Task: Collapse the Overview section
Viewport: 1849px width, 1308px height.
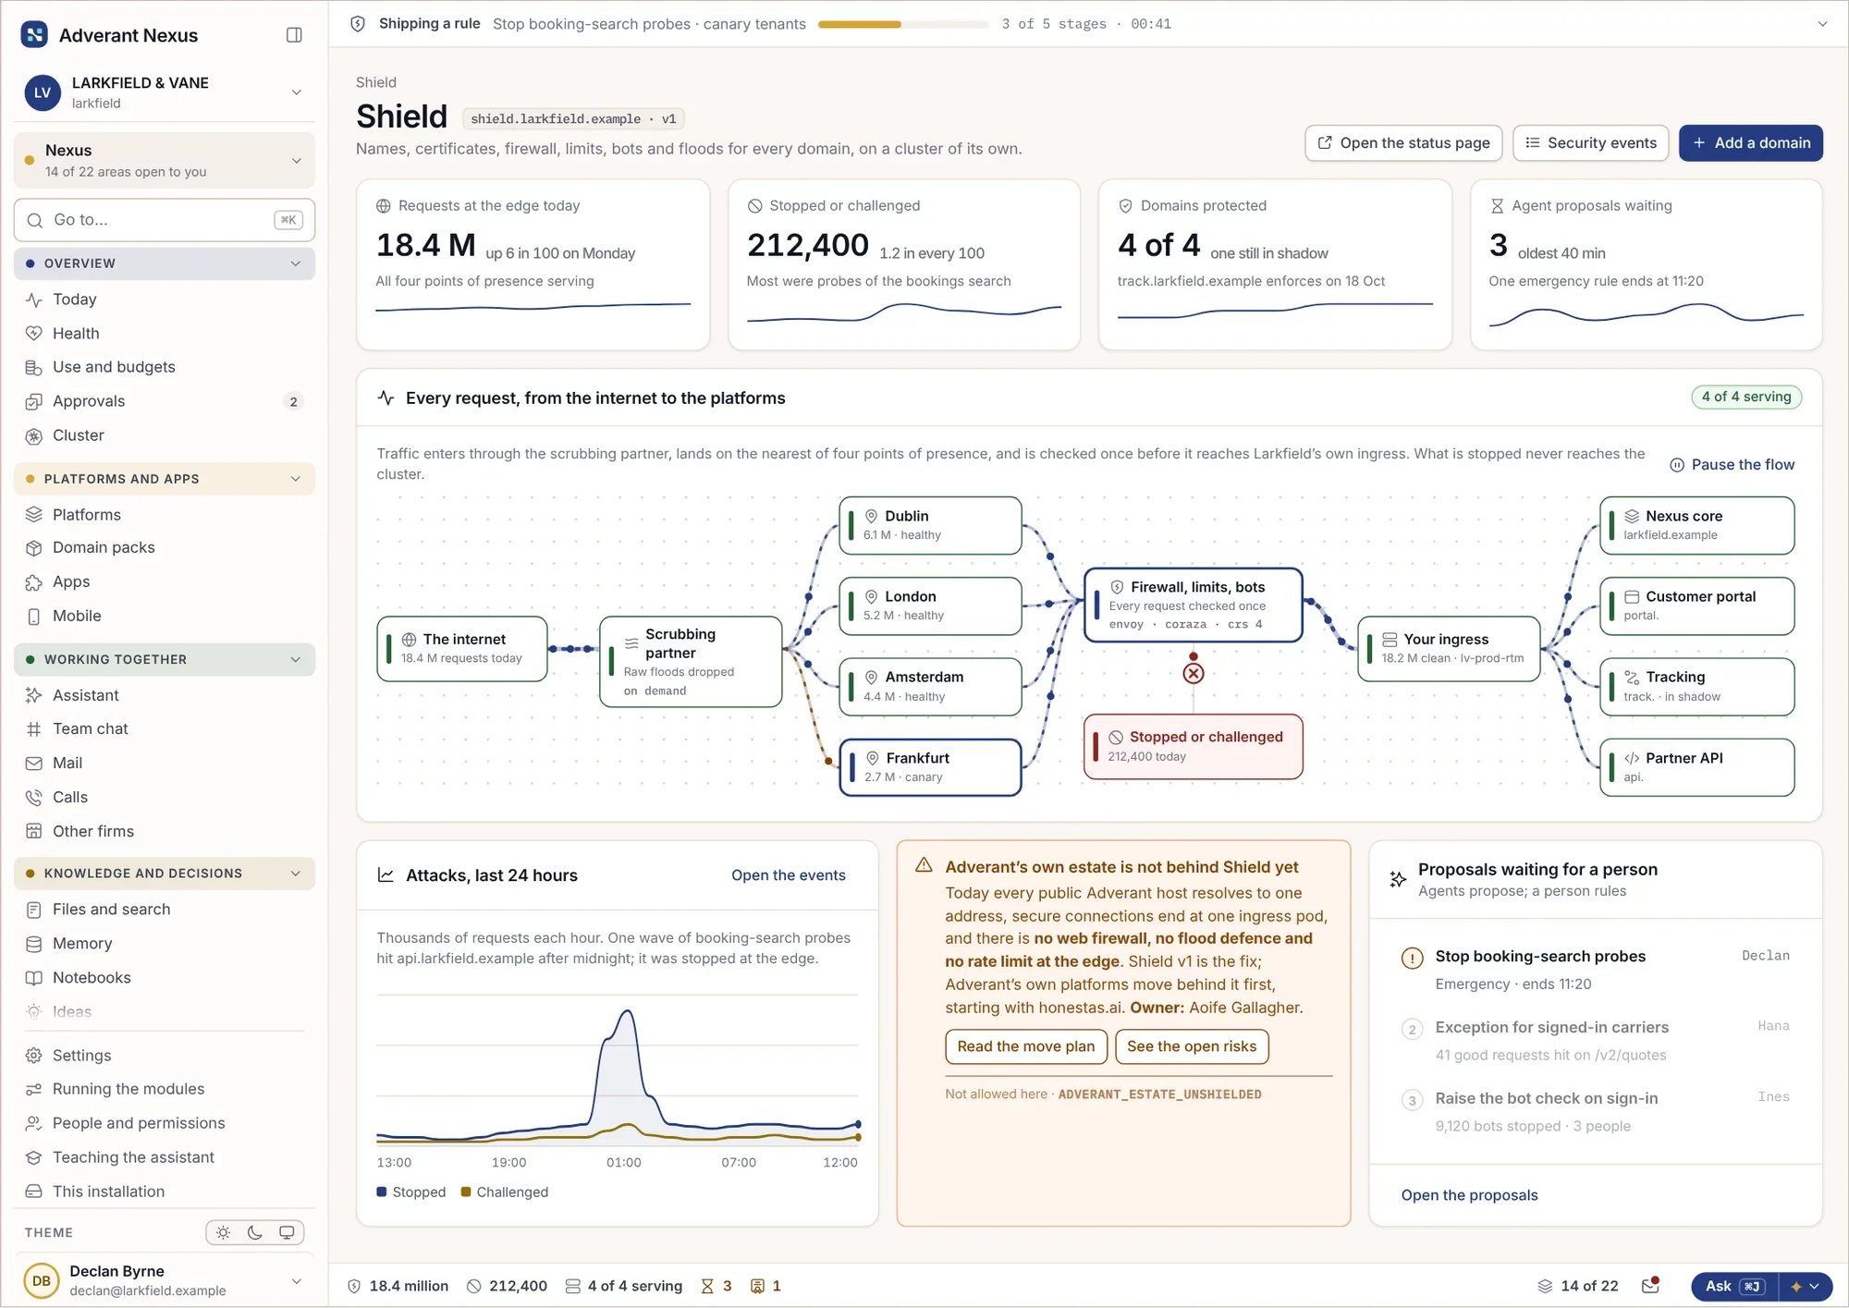Action: 164,263
